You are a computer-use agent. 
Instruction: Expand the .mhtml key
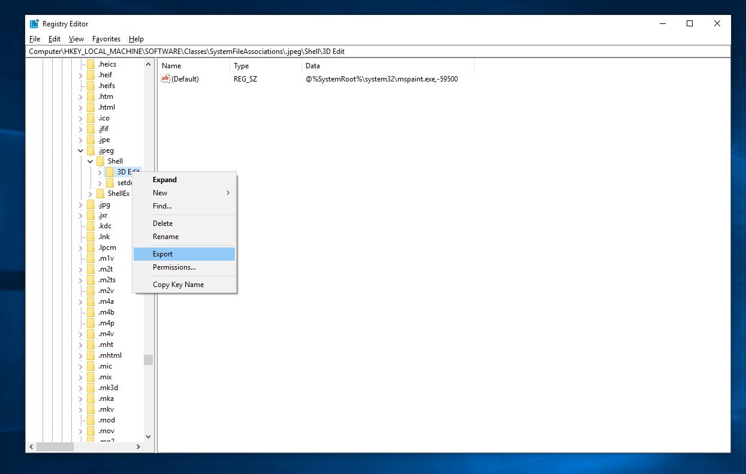(x=81, y=355)
